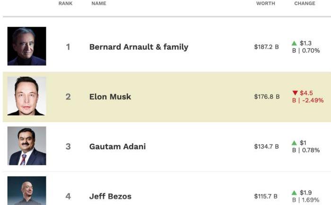Open the Jeff Bezos name link
331x205 pixels.
(x=110, y=196)
